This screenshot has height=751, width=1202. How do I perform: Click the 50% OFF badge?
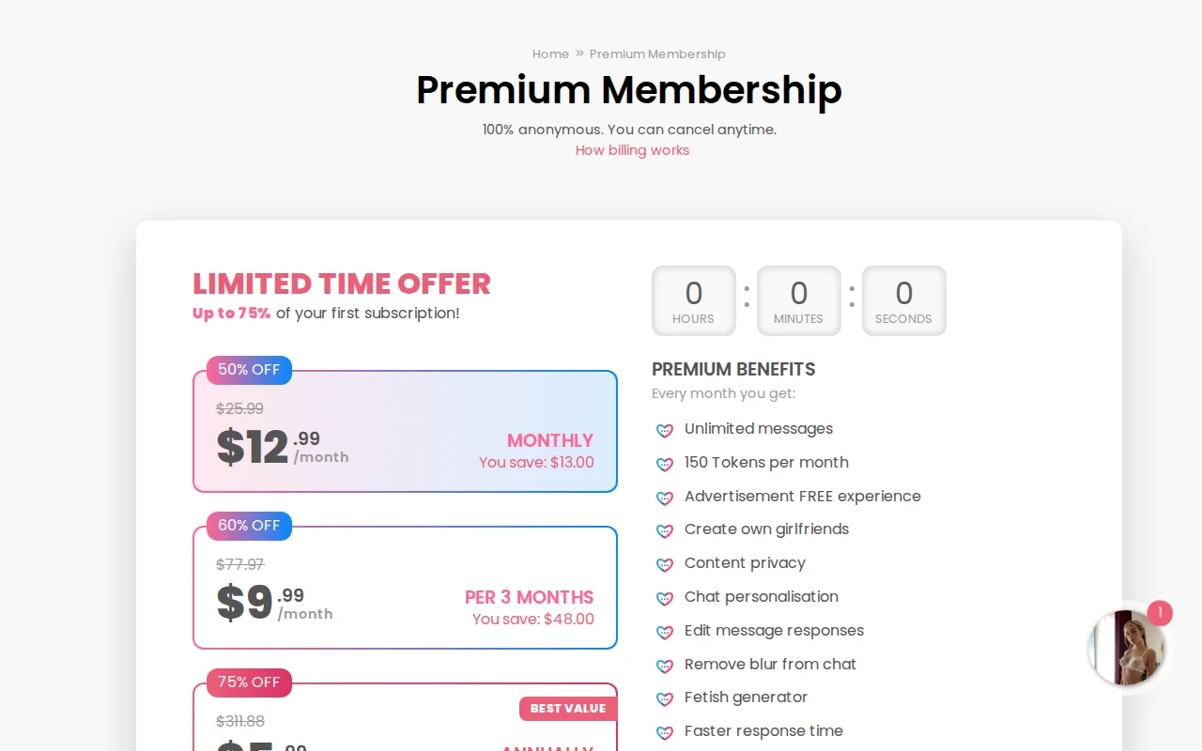coord(249,370)
